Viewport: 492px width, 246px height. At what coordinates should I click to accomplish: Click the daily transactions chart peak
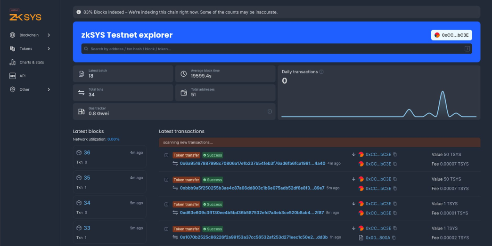[x=443, y=92]
